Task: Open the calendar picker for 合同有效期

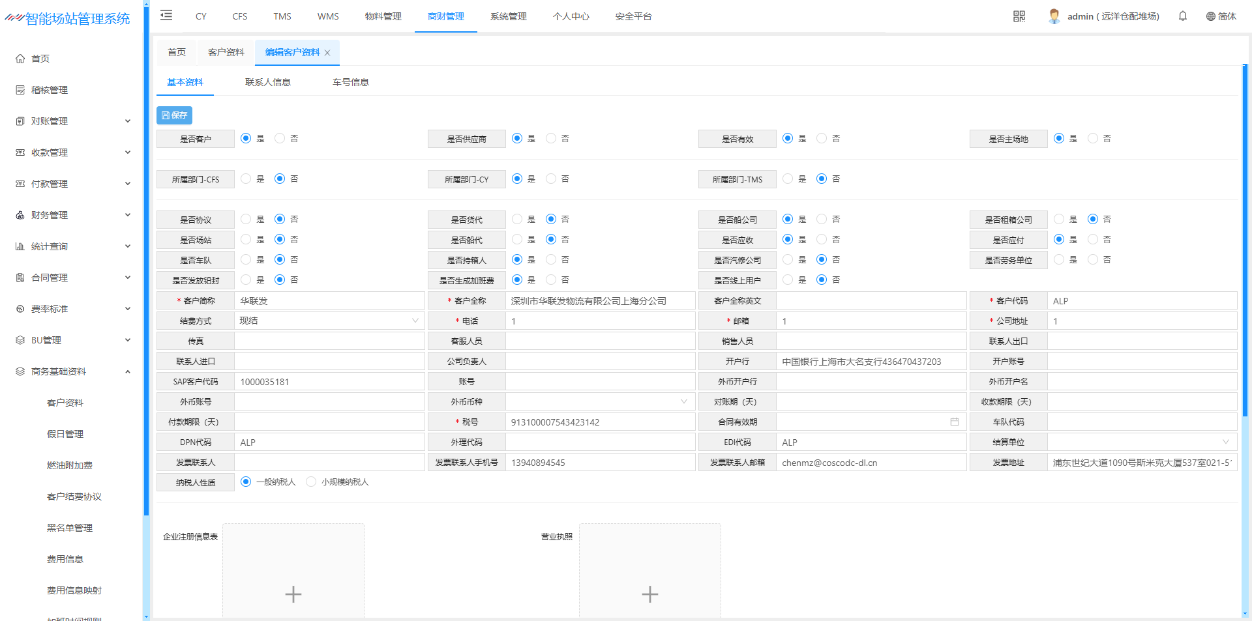Action: [954, 422]
